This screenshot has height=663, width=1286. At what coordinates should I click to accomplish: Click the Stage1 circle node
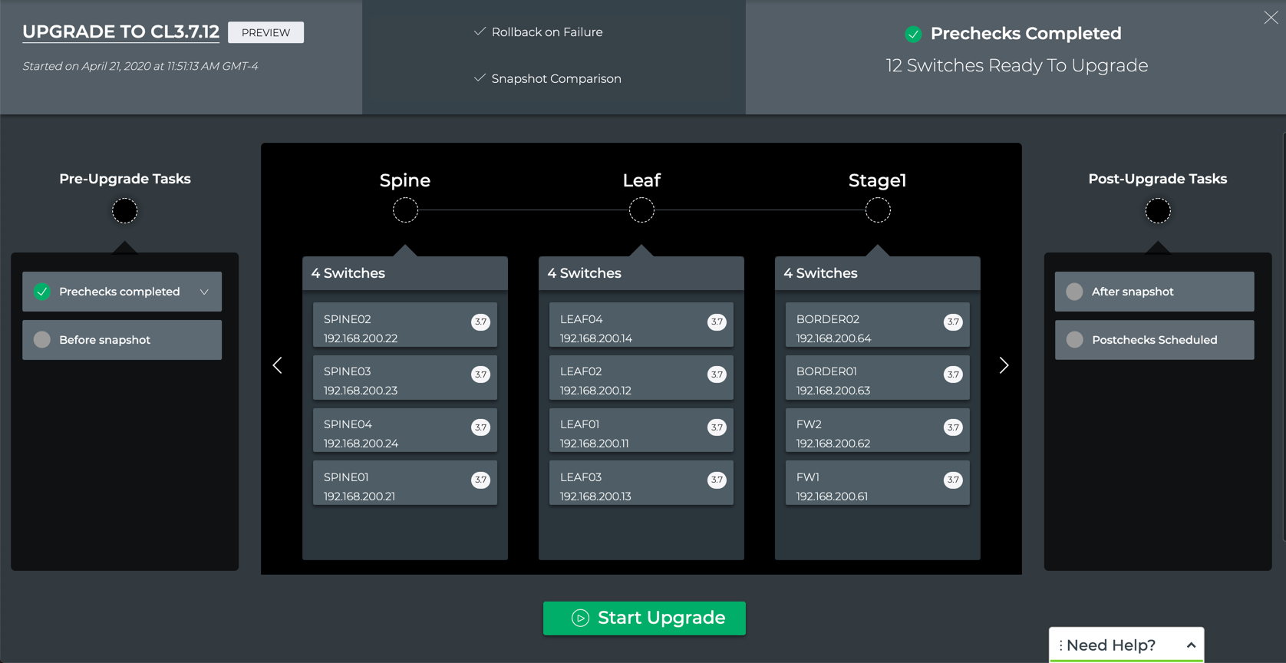[x=878, y=210]
